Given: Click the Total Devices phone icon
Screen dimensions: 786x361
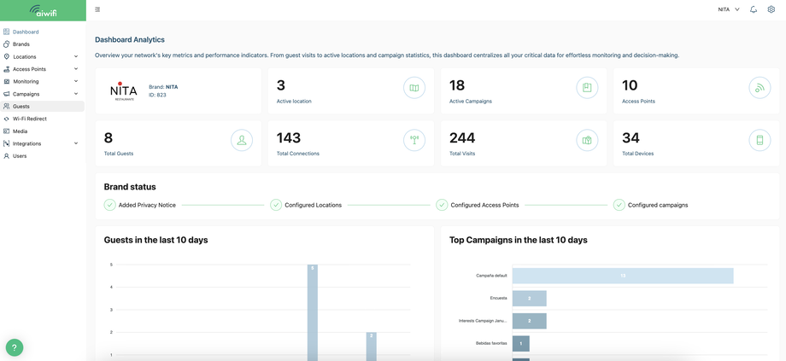Looking at the screenshot, I should coord(760,141).
